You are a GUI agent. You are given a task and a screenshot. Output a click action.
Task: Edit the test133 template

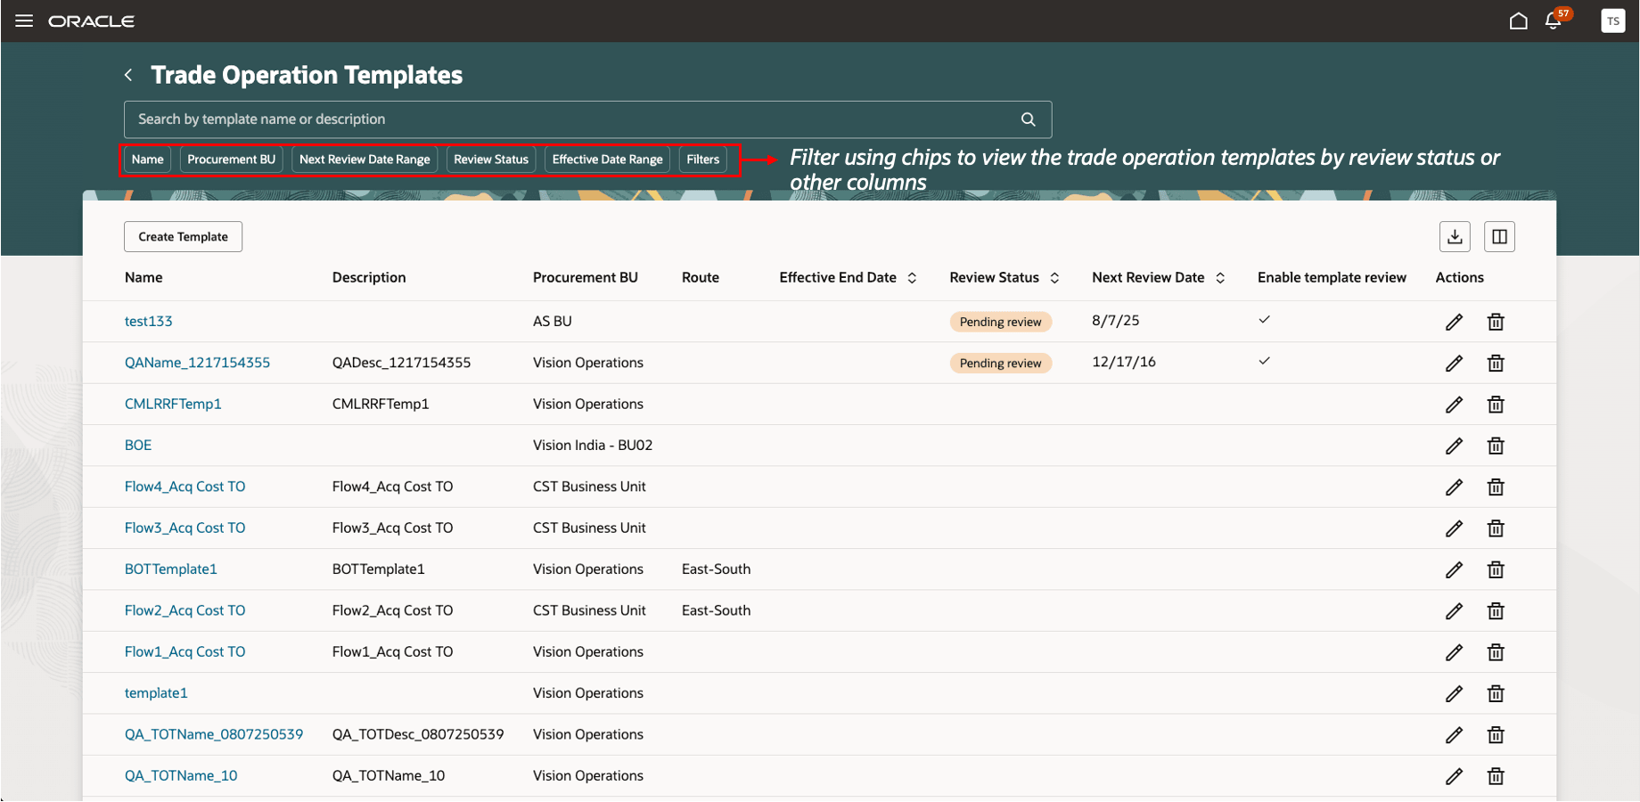(1454, 322)
